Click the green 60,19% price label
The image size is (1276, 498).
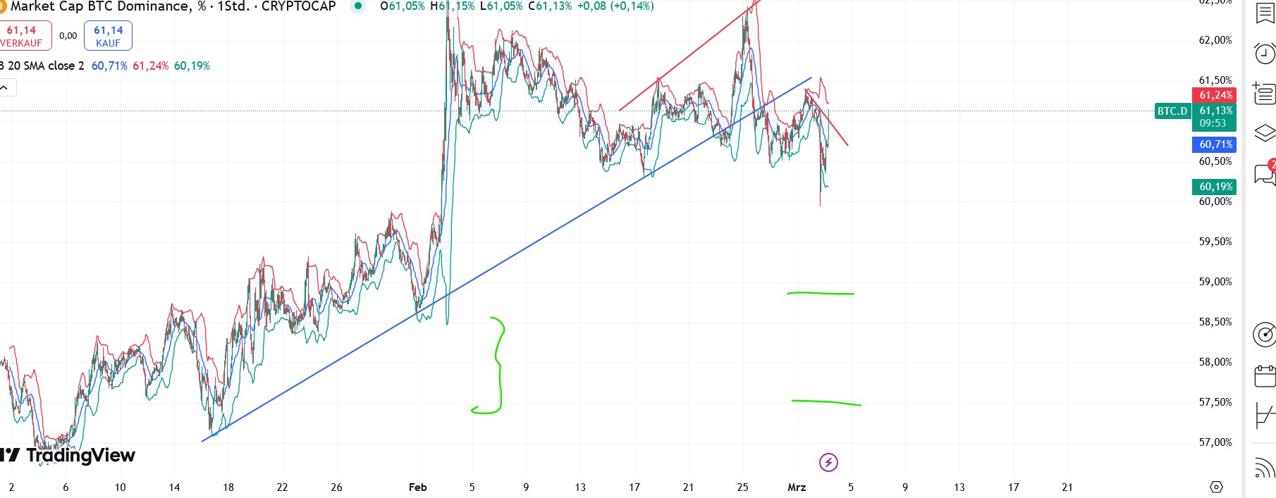(x=1215, y=187)
